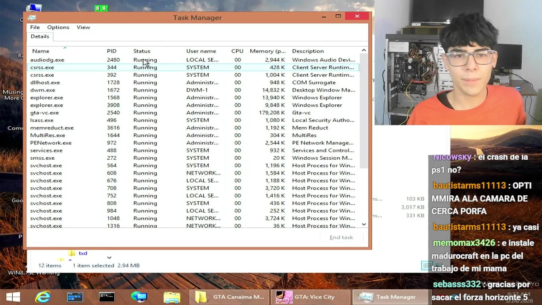Open the Options menu
Image resolution: width=542 pixels, height=305 pixels.
(x=58, y=27)
